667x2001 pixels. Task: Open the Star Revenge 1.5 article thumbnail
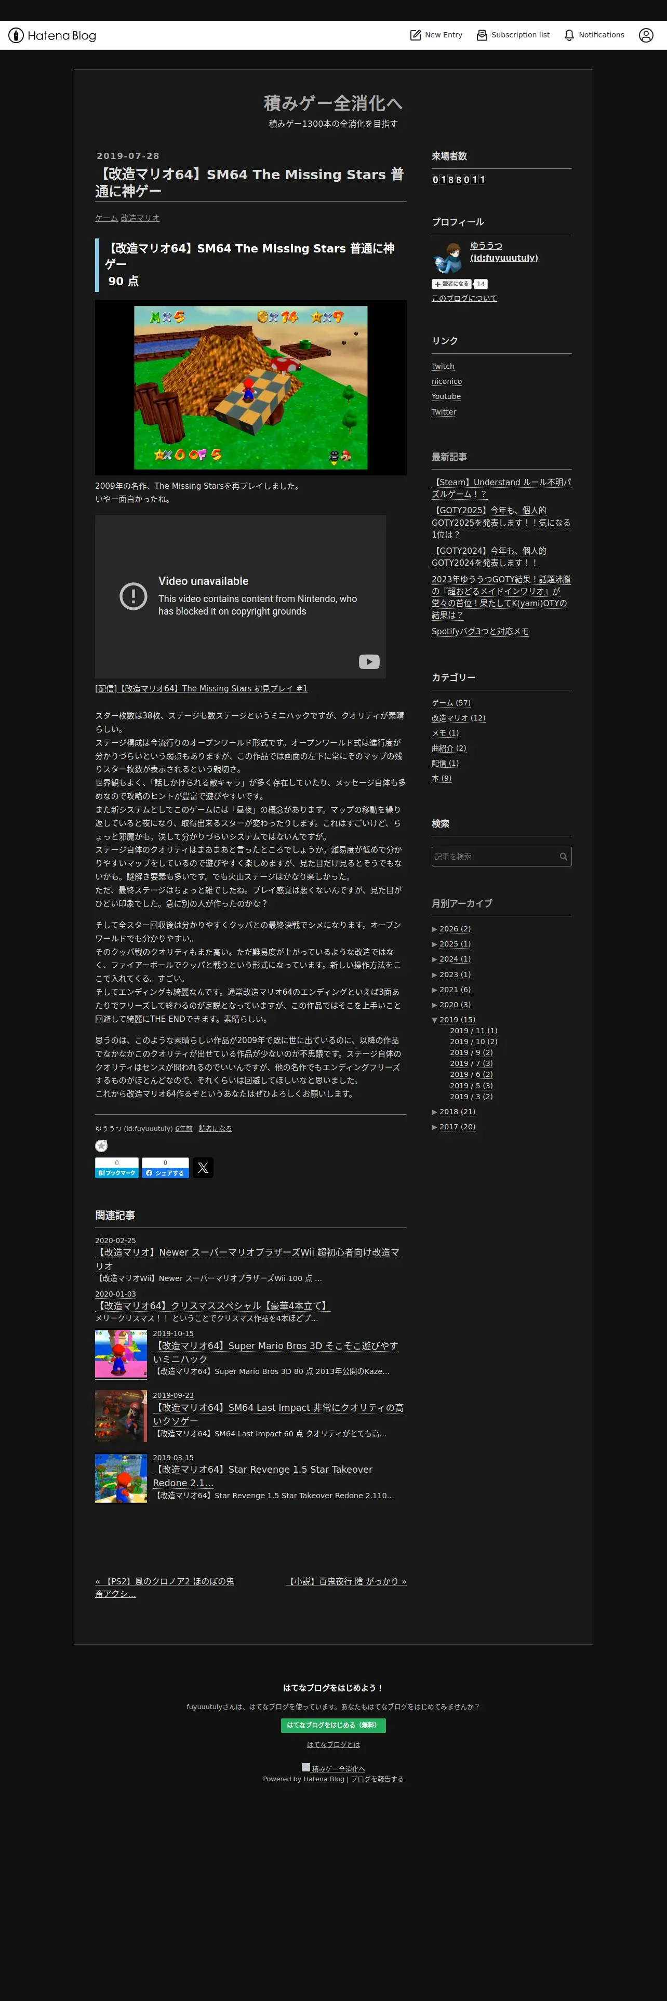coord(121,1478)
